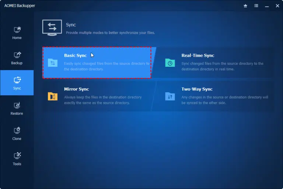Choose the Real-Time Sync title
The height and width of the screenshot is (189, 283).
click(198, 55)
